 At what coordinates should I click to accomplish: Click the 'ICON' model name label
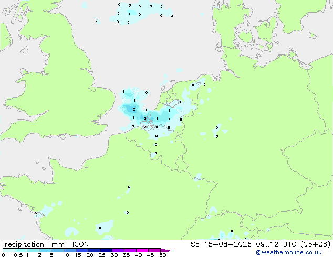tap(80, 244)
